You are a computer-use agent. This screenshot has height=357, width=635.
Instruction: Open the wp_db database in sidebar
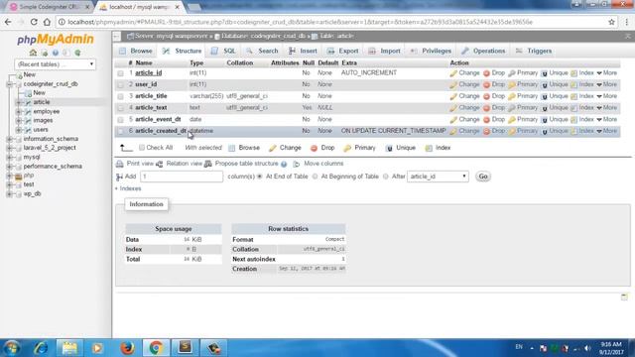(32, 194)
